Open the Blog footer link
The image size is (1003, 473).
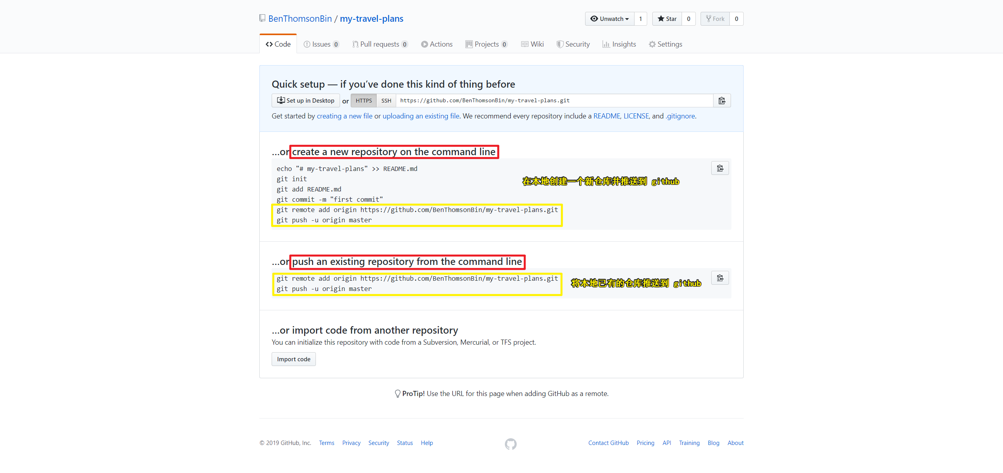click(714, 443)
